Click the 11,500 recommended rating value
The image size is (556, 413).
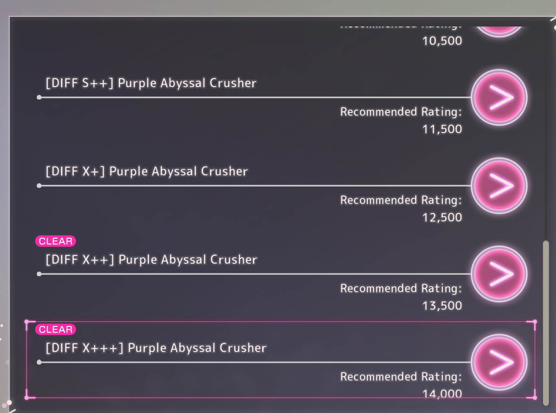pyautogui.click(x=442, y=129)
